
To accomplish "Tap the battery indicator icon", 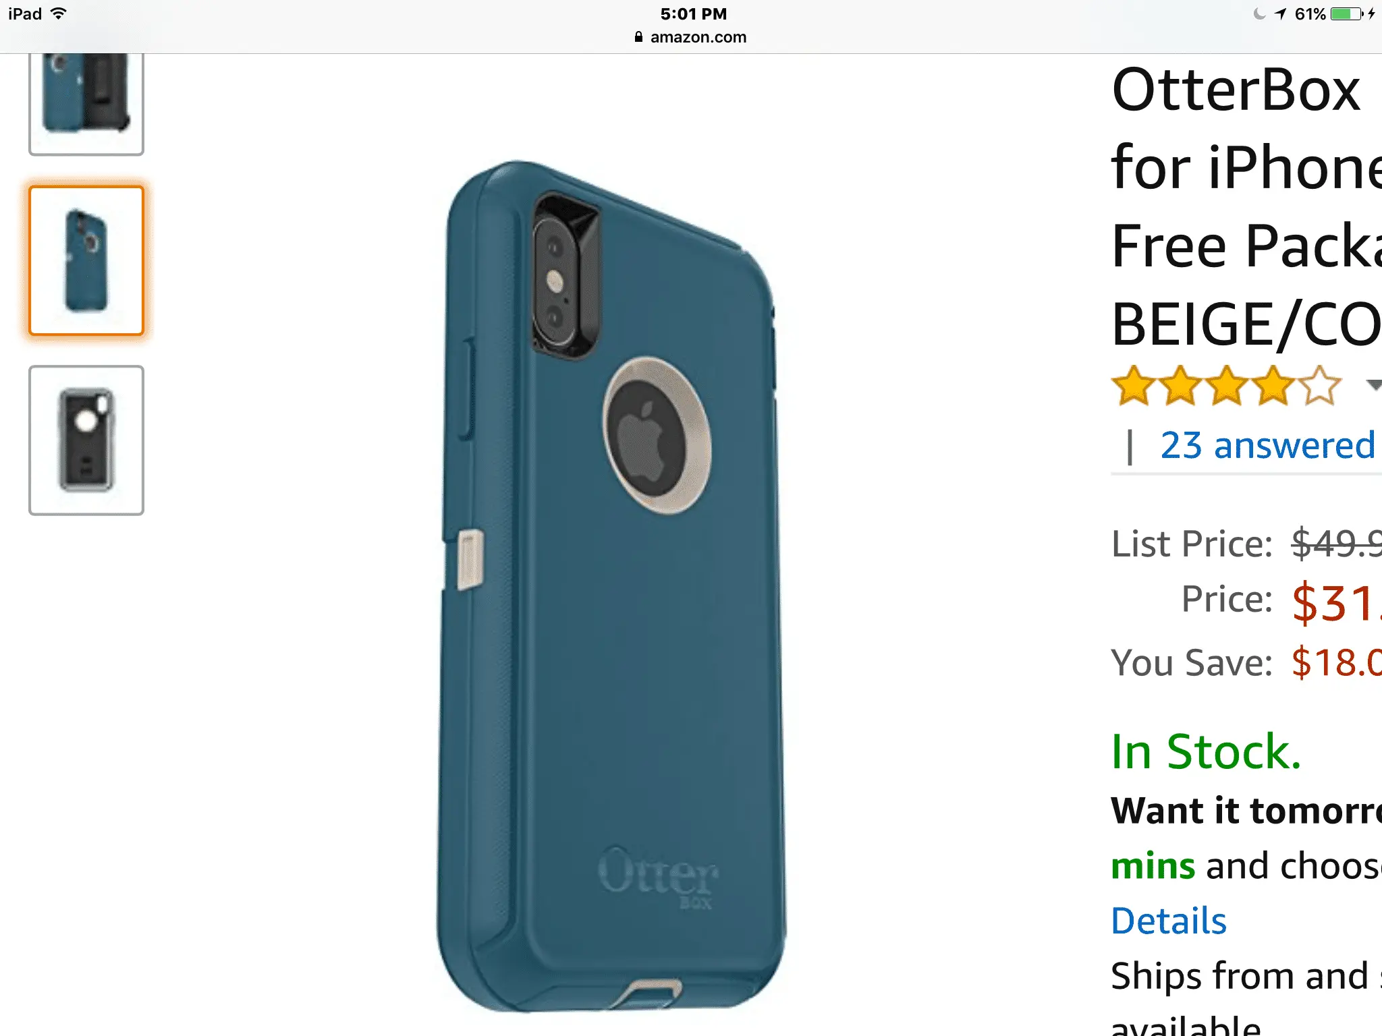I will coord(1347,13).
